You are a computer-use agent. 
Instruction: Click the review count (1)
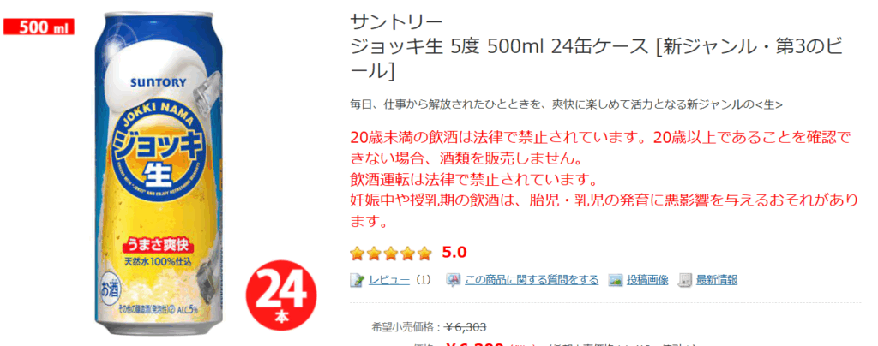point(422,279)
